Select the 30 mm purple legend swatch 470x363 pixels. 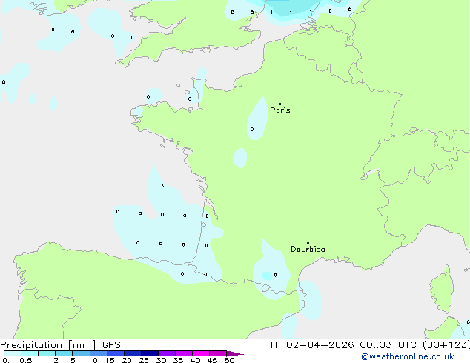point(167,353)
